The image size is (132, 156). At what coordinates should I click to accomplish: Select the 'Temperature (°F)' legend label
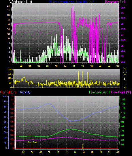pyautogui.click(x=100, y=92)
